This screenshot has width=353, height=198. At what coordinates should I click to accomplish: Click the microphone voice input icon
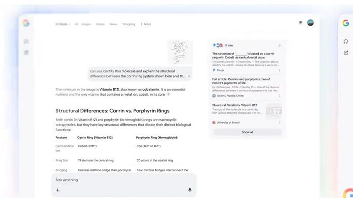tap(190, 190)
